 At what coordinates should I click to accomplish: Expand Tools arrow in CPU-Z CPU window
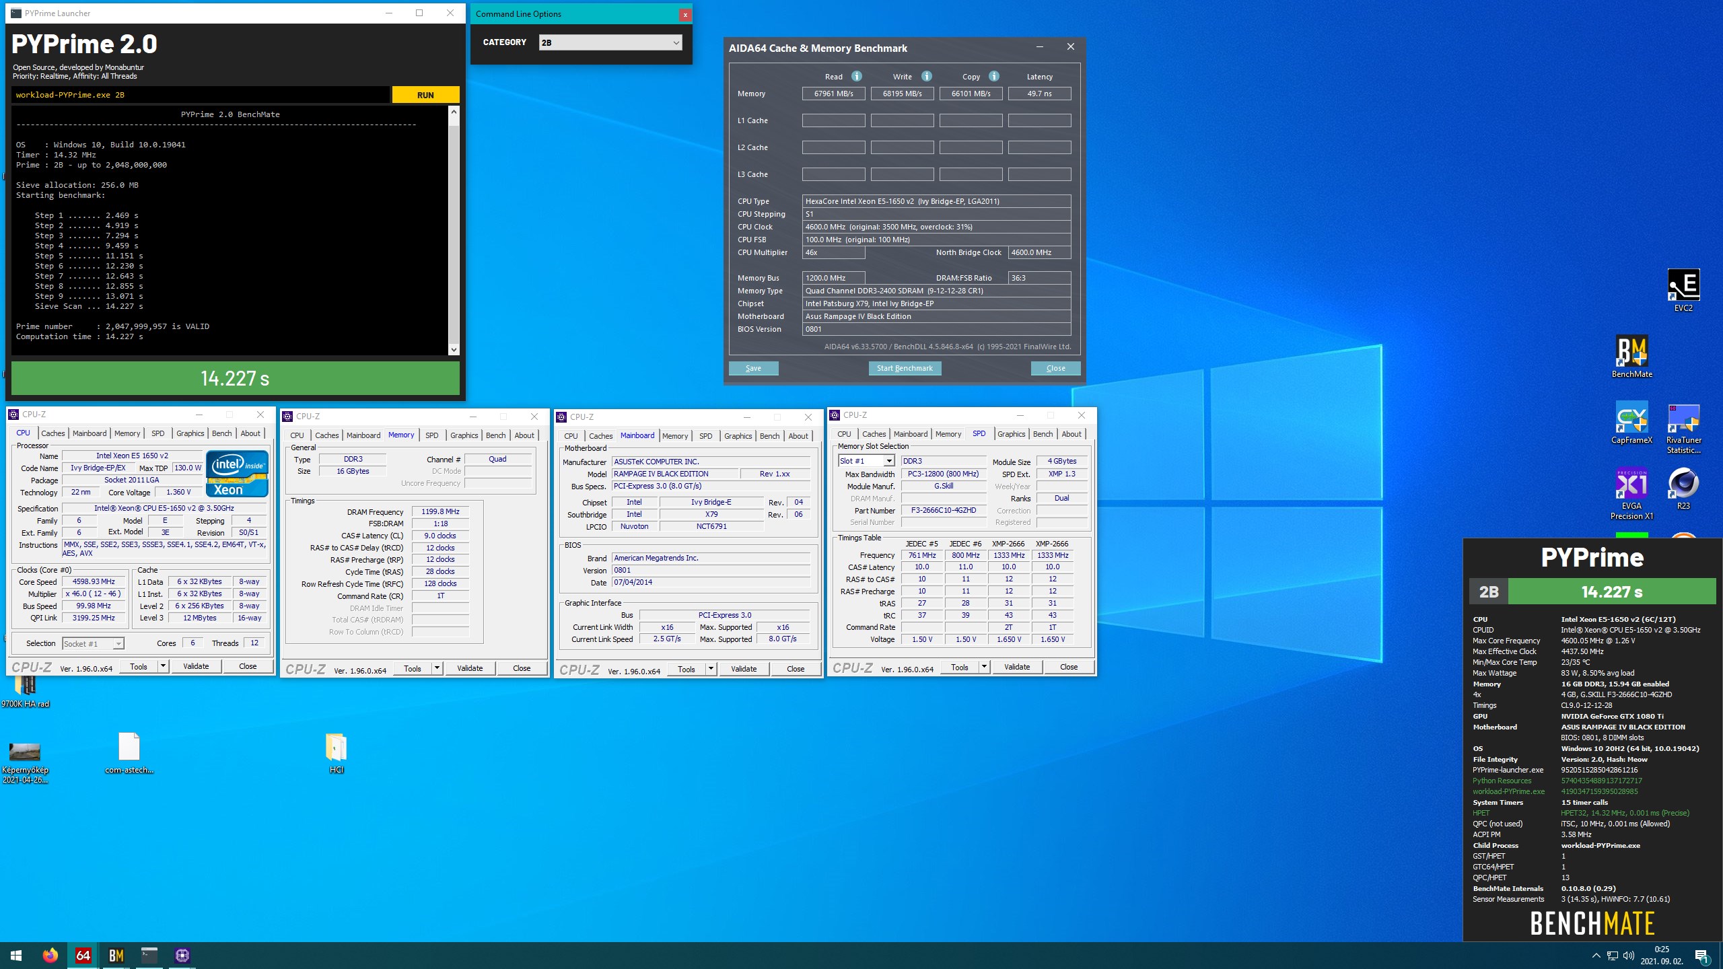point(163,666)
